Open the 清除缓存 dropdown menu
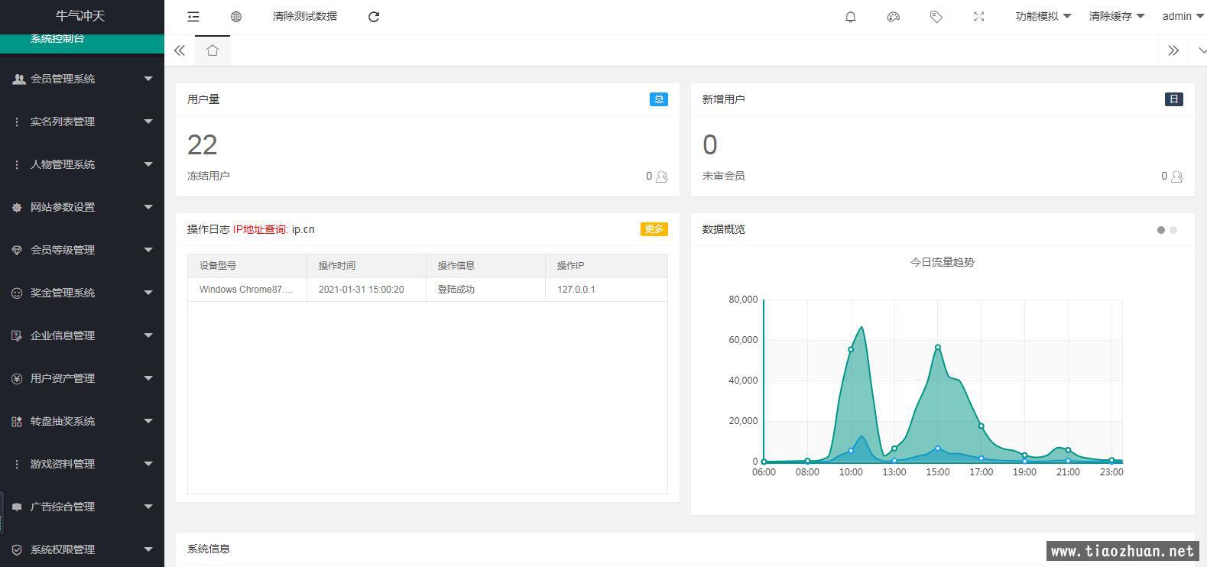Image resolution: width=1207 pixels, height=567 pixels. 1117,16
